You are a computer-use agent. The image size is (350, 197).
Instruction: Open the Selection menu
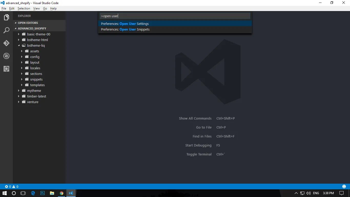[24, 8]
